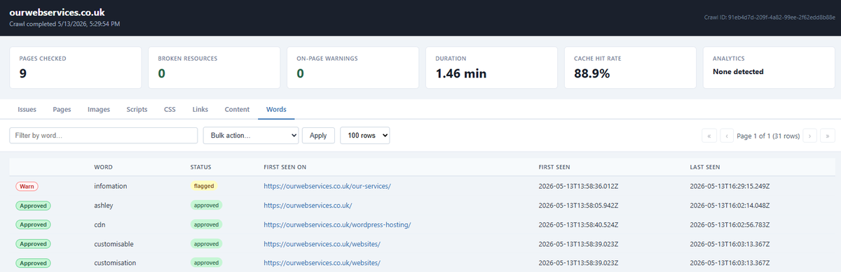Open the Images tab

pos(99,110)
